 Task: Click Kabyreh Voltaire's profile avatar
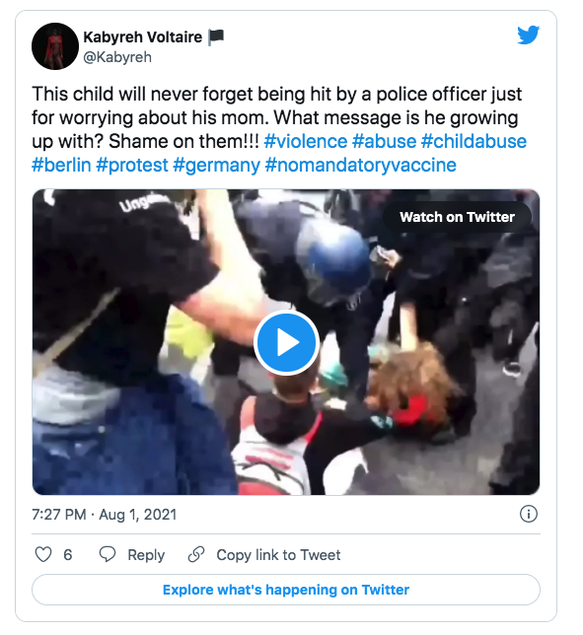coord(55,46)
